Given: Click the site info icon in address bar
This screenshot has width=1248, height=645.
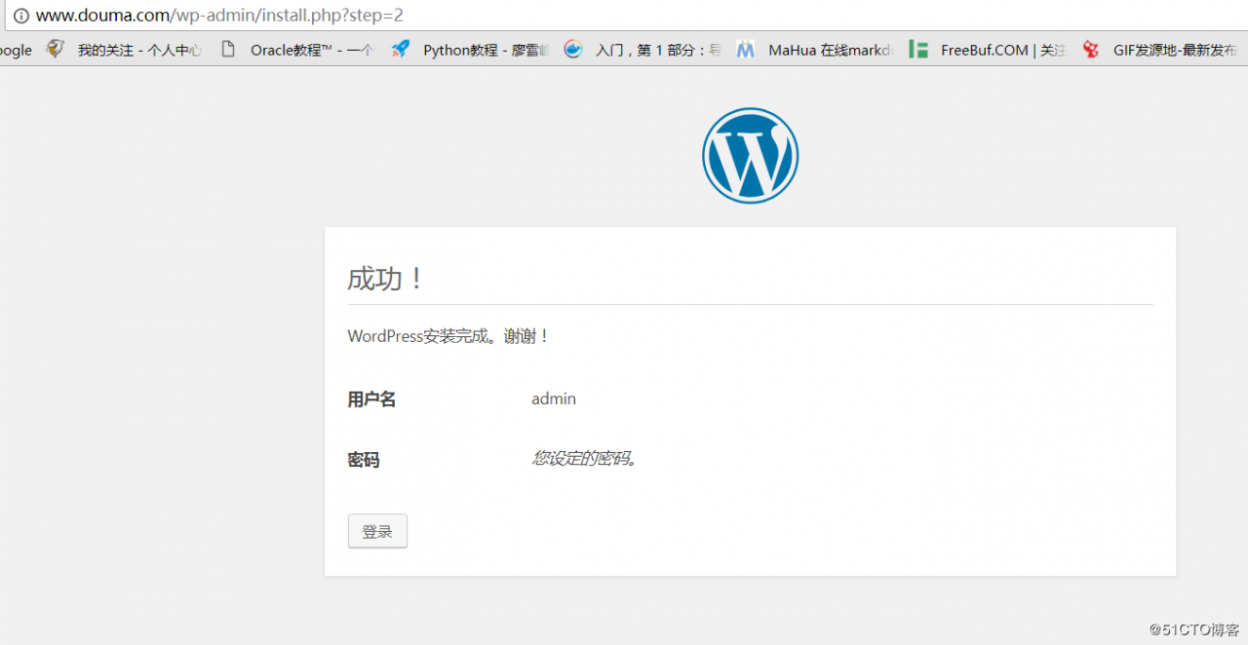Looking at the screenshot, I should coord(20,16).
